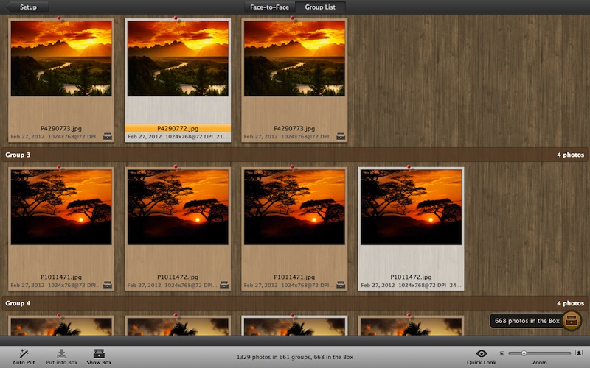Click the large zoom-in icon right of slider

[579, 353]
